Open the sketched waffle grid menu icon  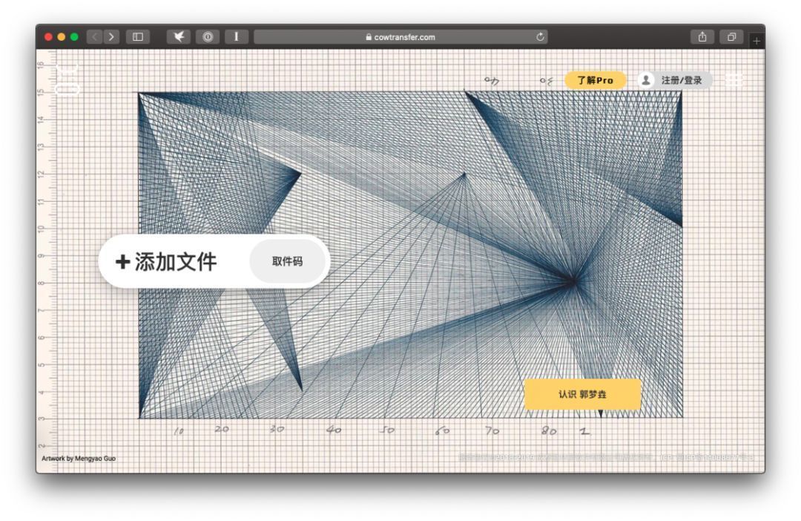point(734,80)
